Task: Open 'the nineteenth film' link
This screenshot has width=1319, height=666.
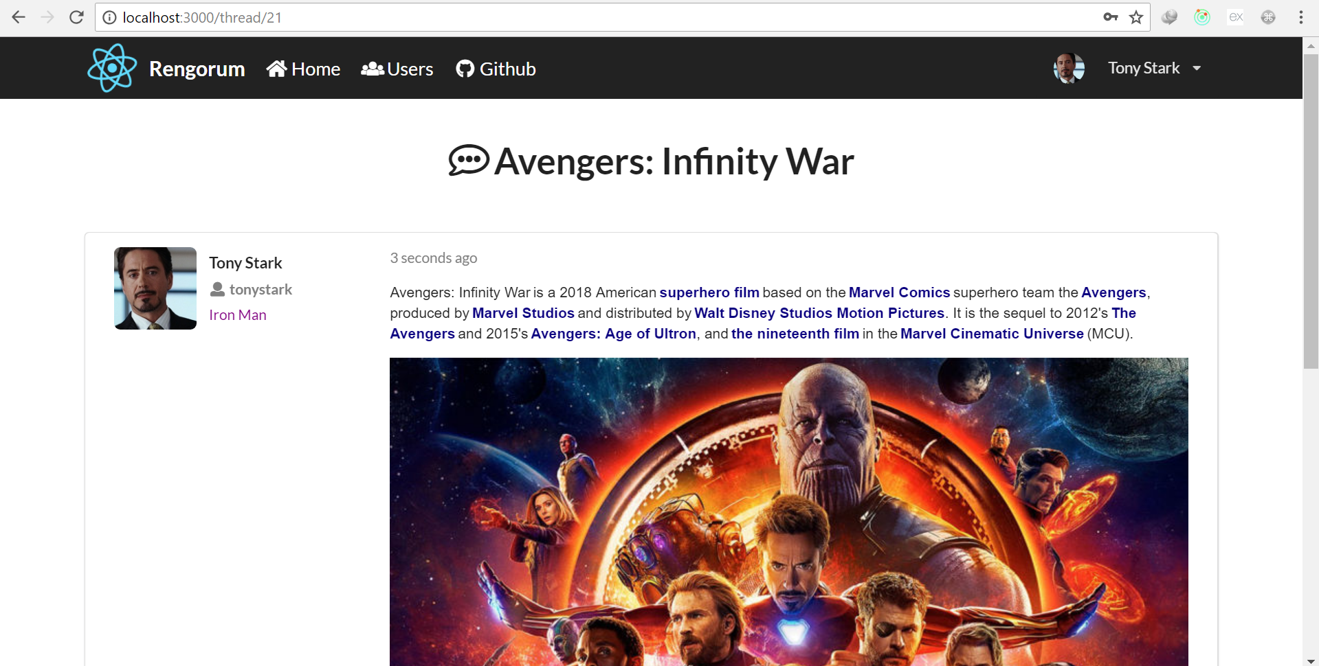Action: click(795, 334)
